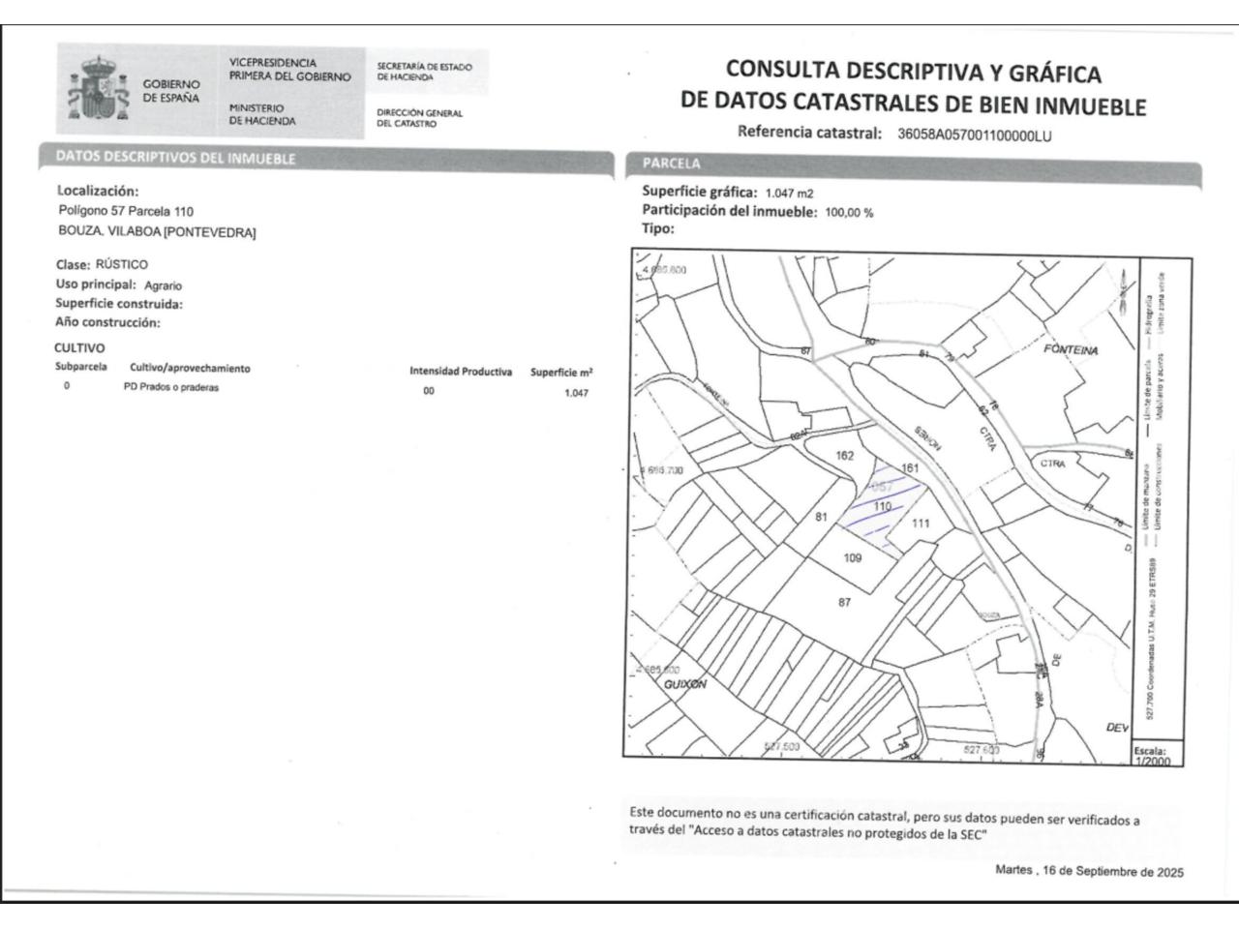The height and width of the screenshot is (929, 1239).
Task: Click the 'Superficie m²' column heading
Action: (x=561, y=373)
